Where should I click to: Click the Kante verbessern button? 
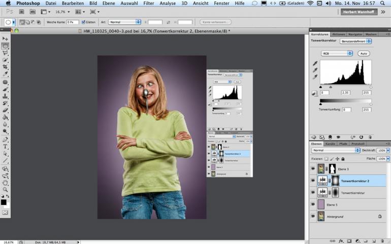click(215, 22)
